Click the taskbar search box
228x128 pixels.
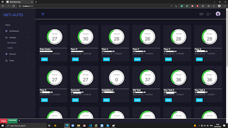point(26,126)
